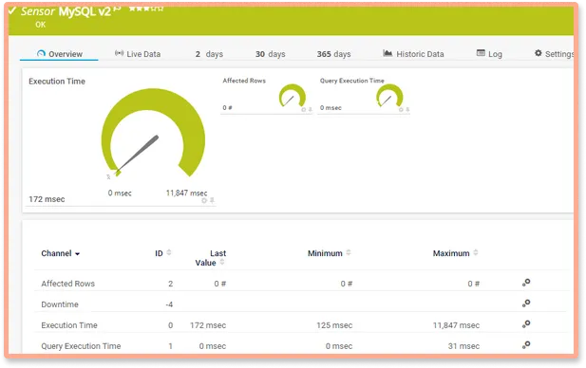The image size is (586, 368).
Task: Click the small Affected Rows gauge
Action: pyautogui.click(x=293, y=96)
